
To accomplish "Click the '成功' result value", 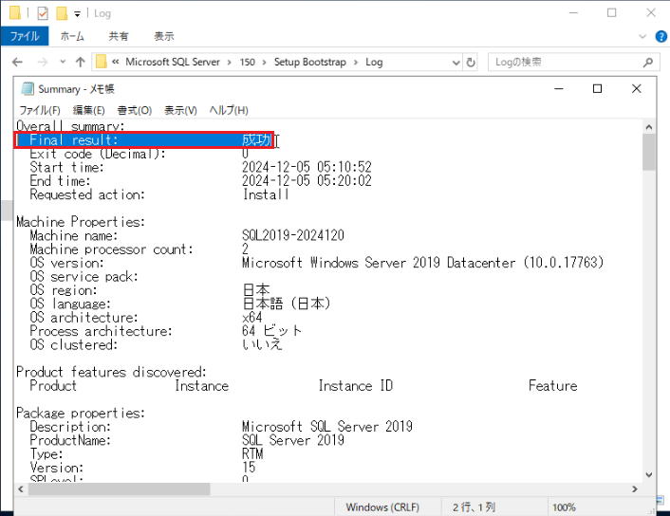I will click(256, 139).
